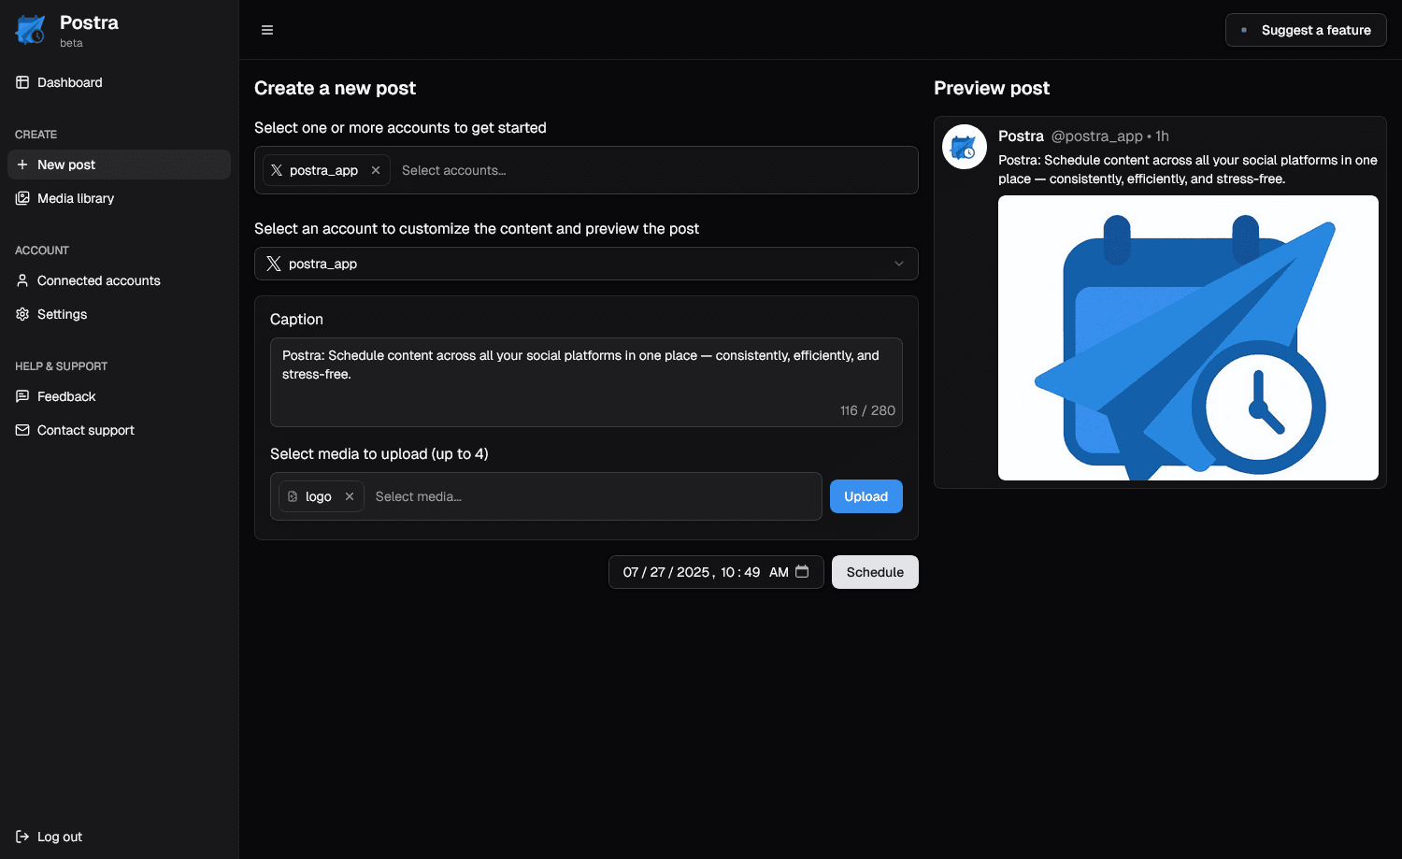This screenshot has width=1402, height=859.
Task: Click the X icon on the postra_app chip
Action: [277, 170]
